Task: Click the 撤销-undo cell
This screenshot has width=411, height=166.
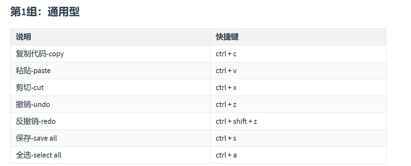Action: click(110, 105)
